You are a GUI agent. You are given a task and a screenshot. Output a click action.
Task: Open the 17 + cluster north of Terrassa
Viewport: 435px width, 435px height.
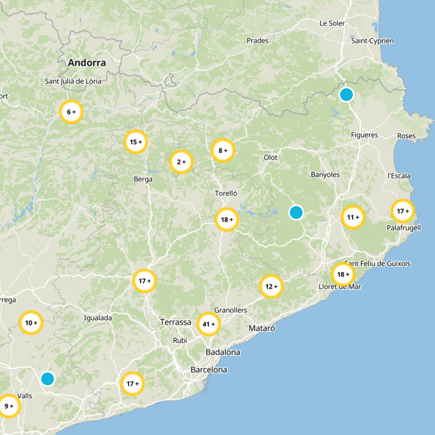(x=145, y=281)
